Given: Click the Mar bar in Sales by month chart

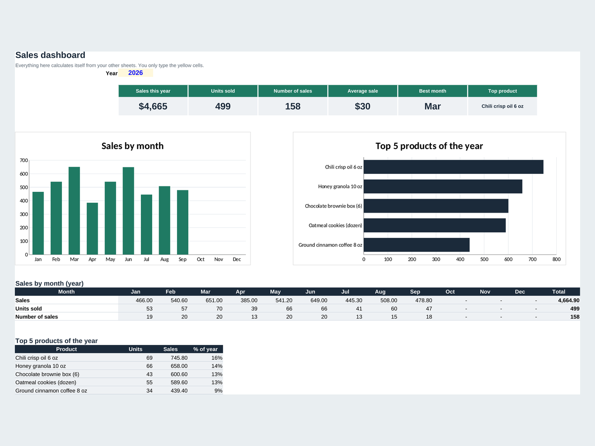Looking at the screenshot, I should 74,211.
